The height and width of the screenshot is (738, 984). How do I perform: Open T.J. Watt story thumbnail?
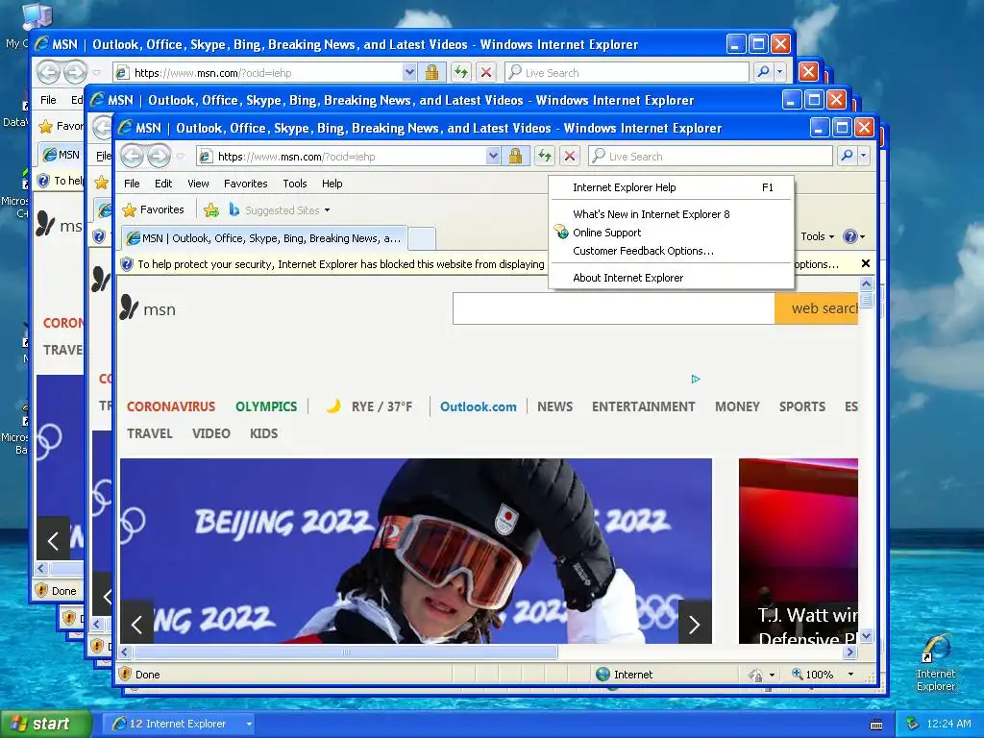pos(799,551)
